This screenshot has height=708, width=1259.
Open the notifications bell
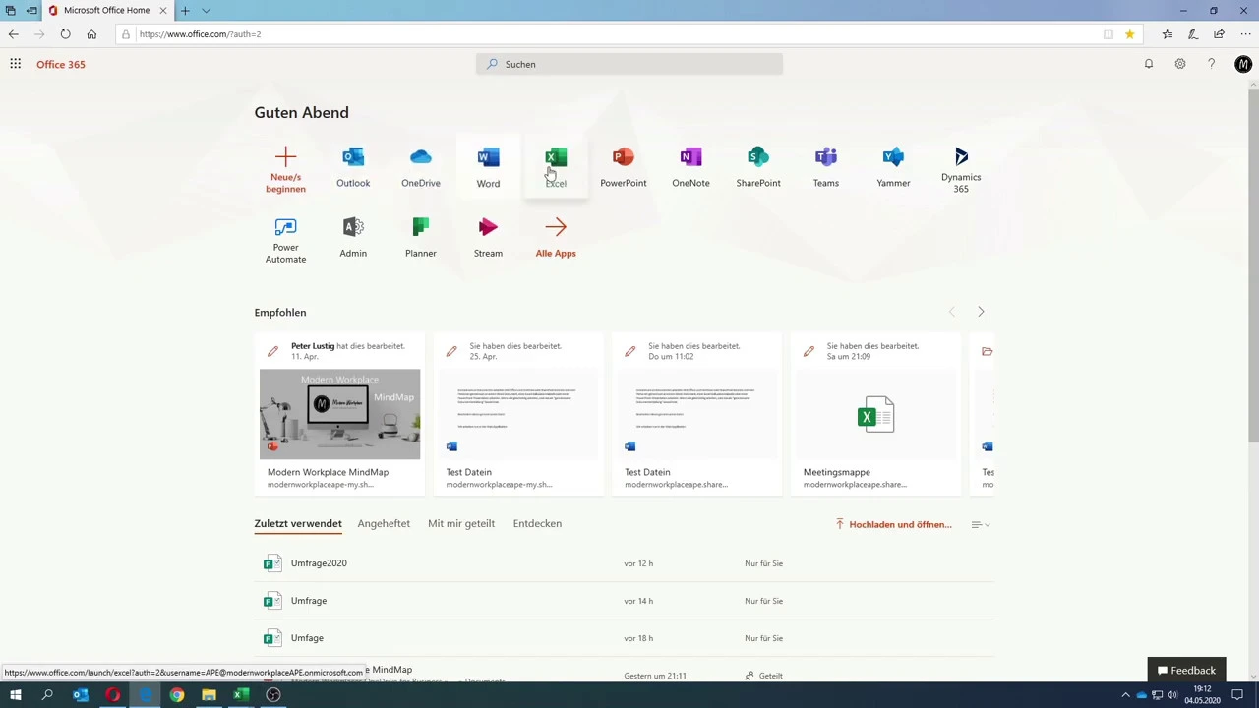[x=1148, y=64]
